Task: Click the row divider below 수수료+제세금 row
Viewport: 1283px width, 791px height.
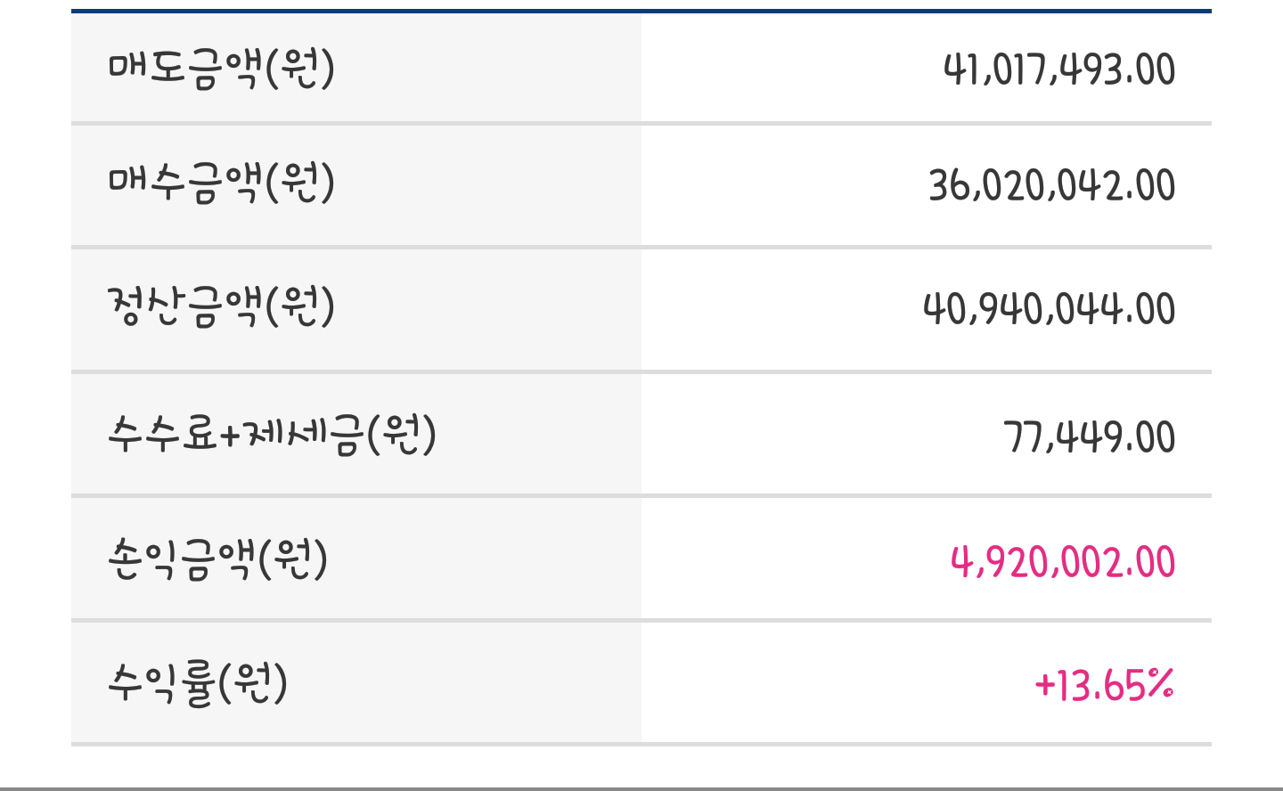Action: coord(641,495)
